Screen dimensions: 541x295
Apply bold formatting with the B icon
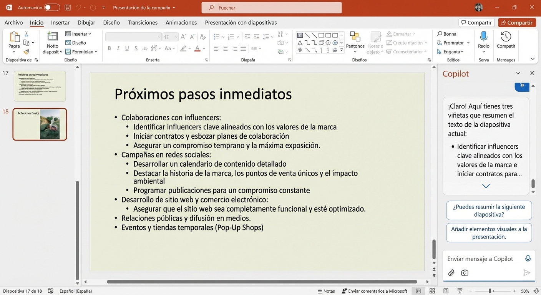109,48
